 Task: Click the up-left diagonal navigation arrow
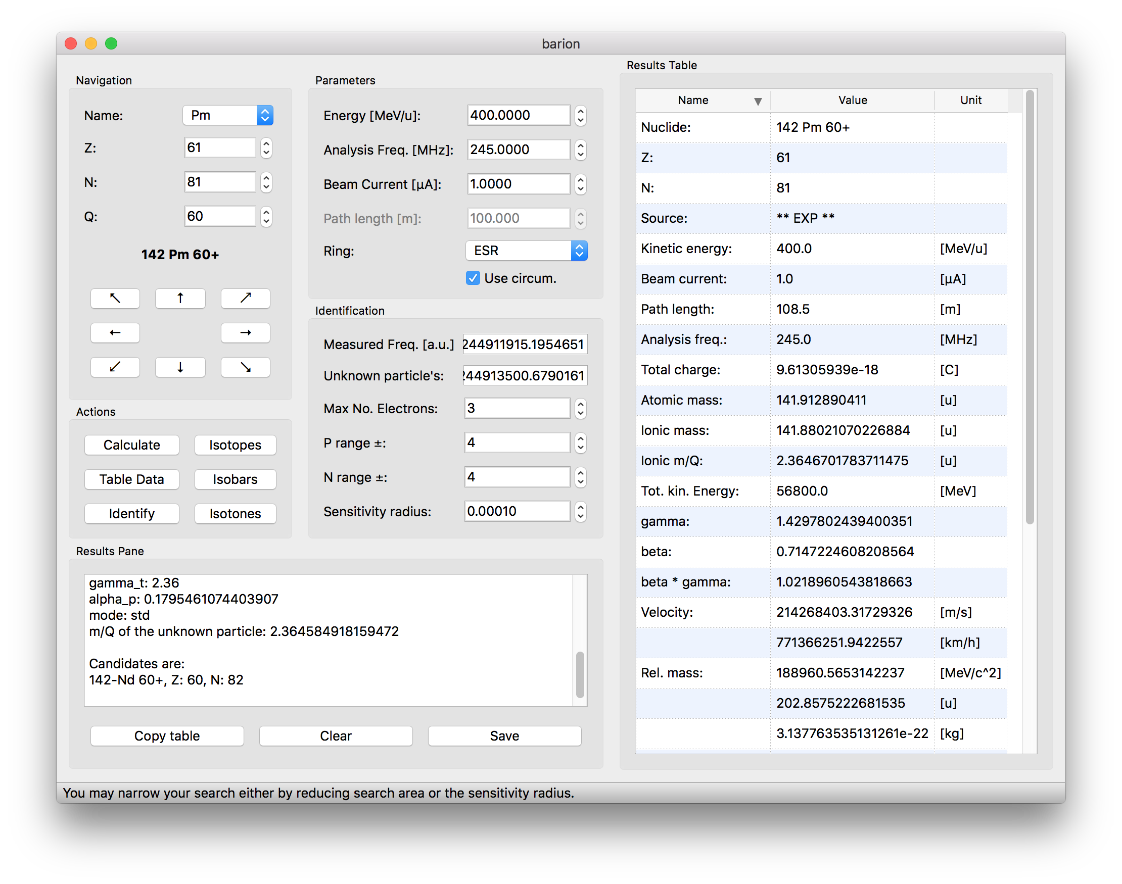(115, 298)
